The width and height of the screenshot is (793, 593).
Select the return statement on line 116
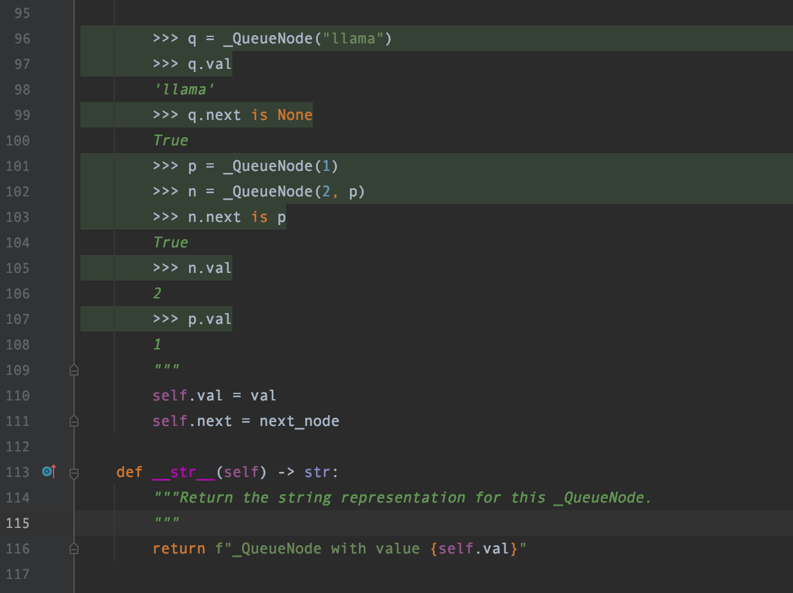(338, 548)
